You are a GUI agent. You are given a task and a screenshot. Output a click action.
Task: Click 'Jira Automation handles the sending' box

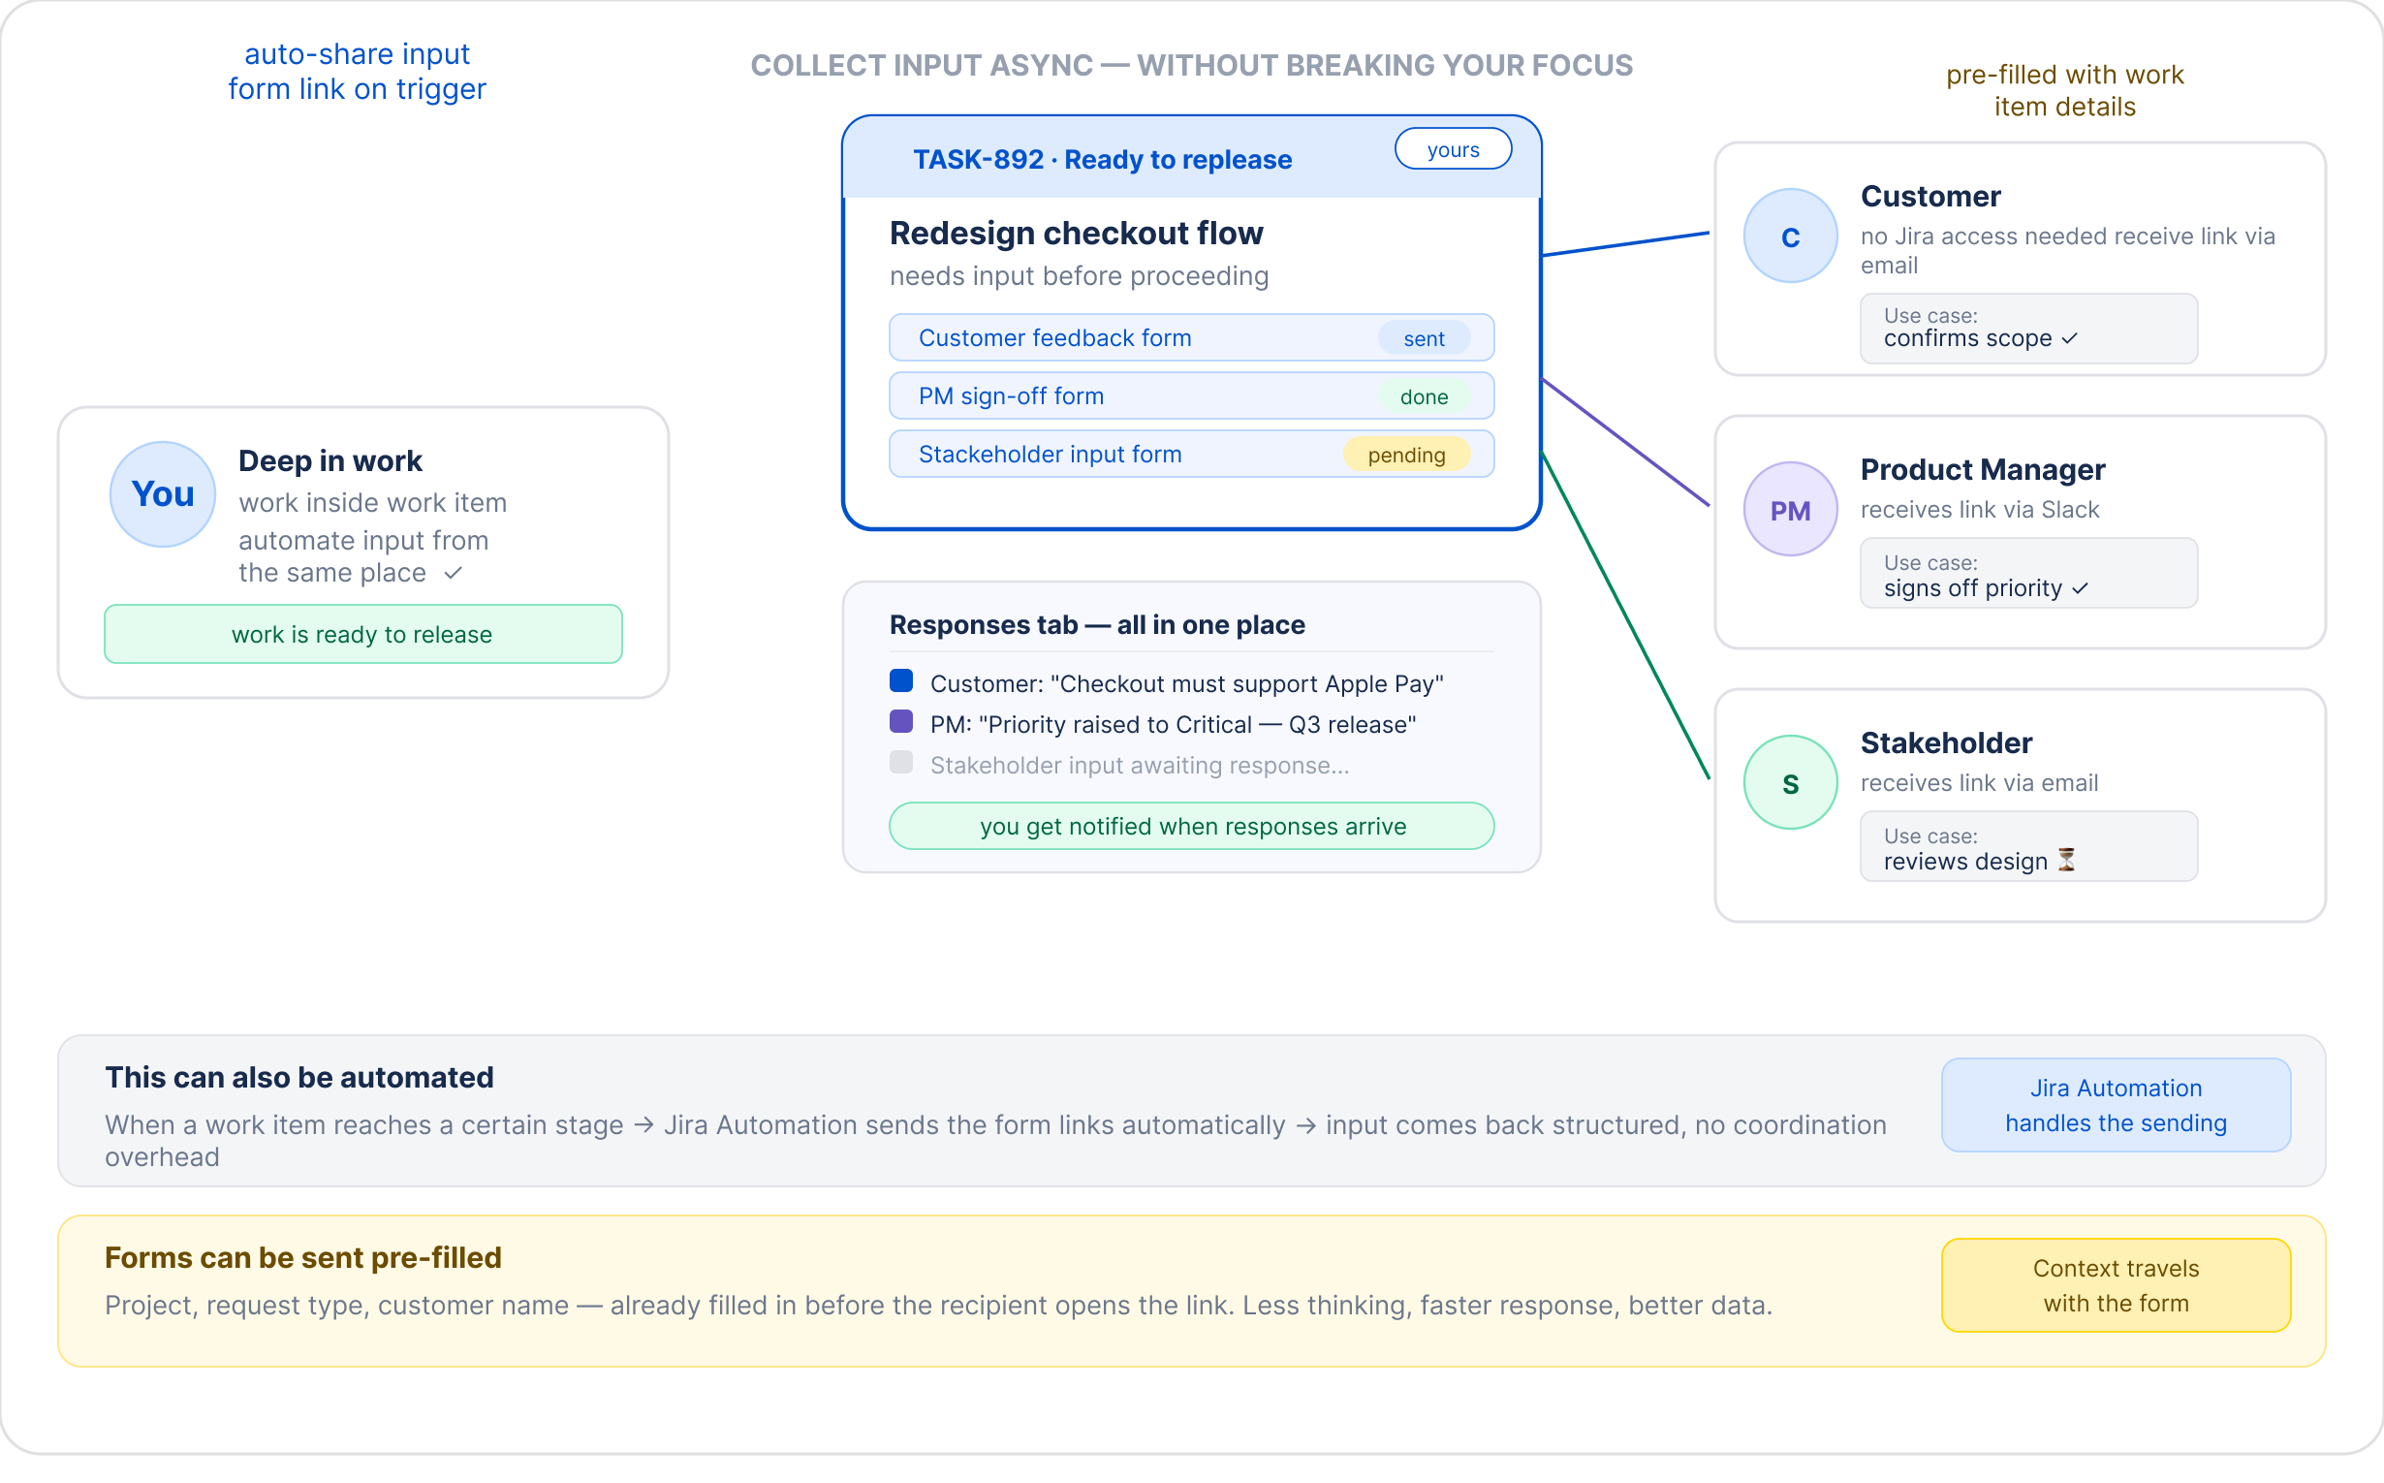2117,1105
